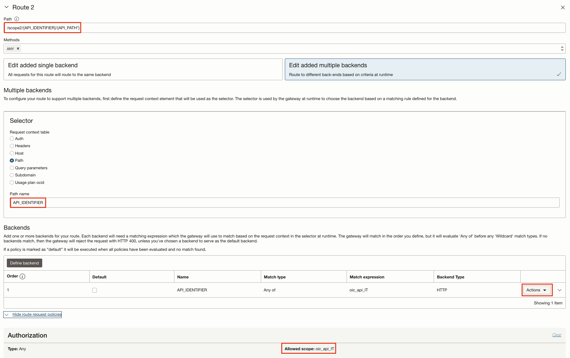Click the Path info icon
The image size is (570, 358).
pyautogui.click(x=17, y=19)
